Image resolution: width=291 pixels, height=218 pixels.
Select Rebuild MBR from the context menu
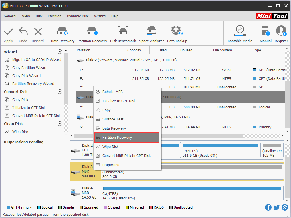click(127, 92)
